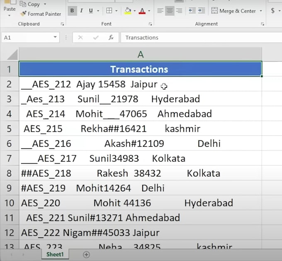
Task: Select column A header
Action: tap(141, 54)
